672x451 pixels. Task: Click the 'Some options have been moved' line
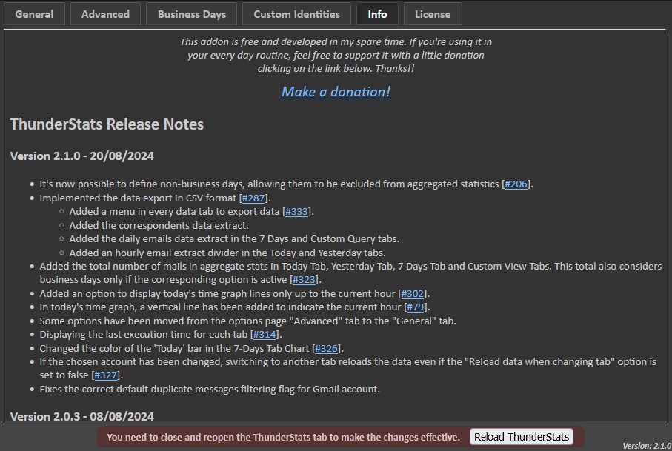247,321
